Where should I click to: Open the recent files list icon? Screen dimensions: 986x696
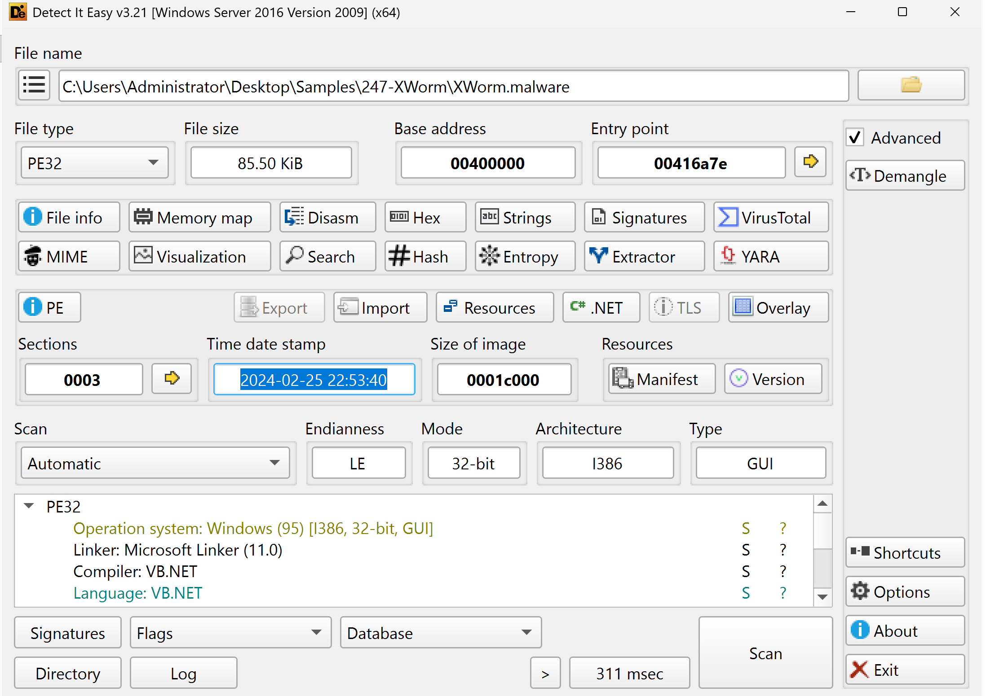point(34,85)
